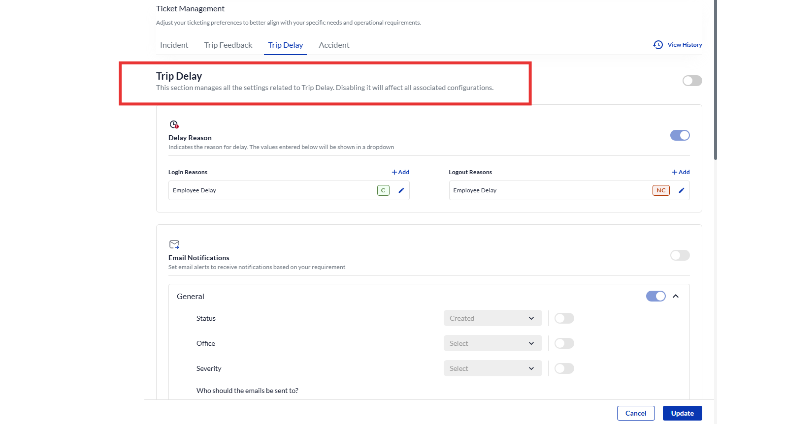Edit the Login Reasons Employee Delay entry
Viewport: 785px width, 424px height.
point(401,190)
